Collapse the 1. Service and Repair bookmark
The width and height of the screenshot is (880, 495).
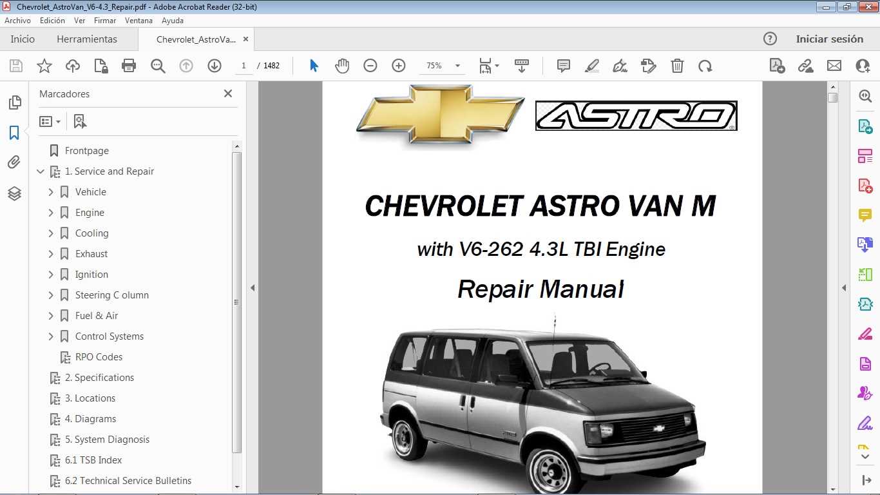pos(41,171)
